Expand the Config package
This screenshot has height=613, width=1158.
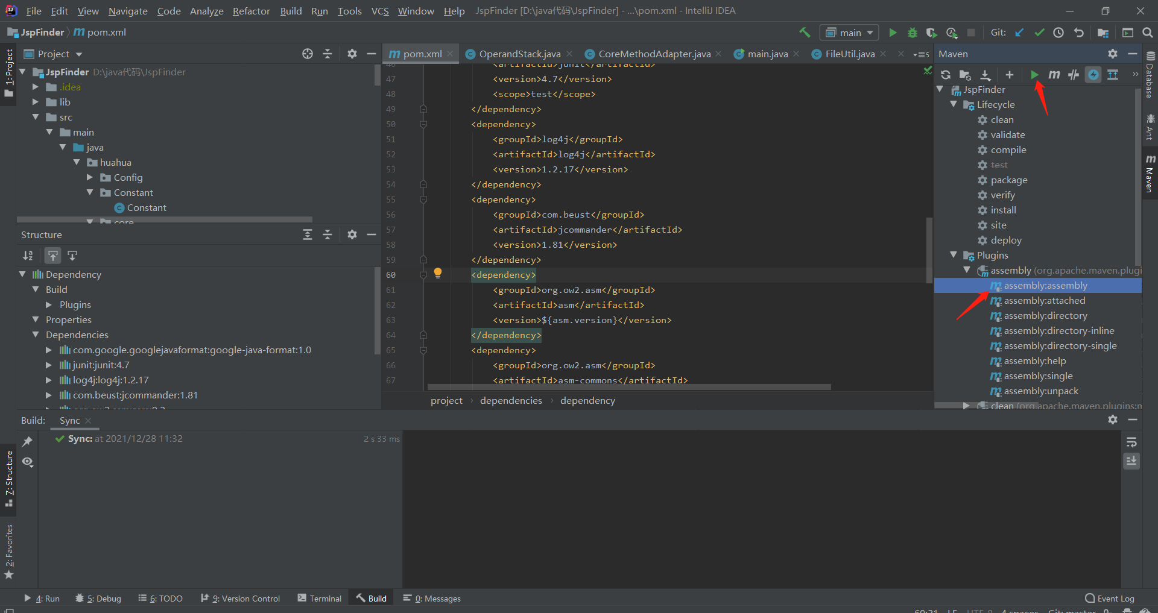[90, 177]
